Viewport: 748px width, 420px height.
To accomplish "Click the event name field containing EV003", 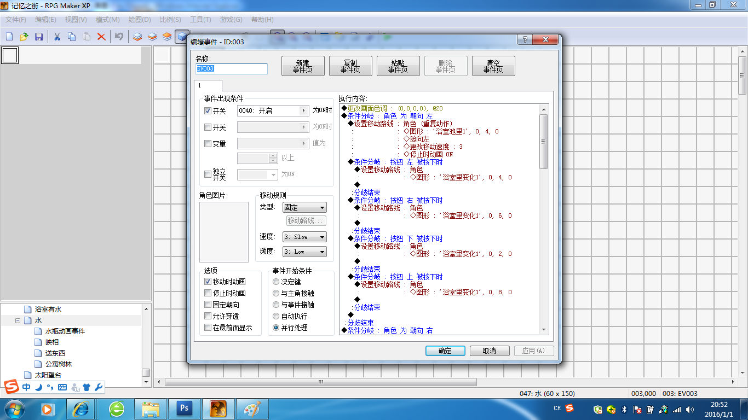I will click(x=232, y=69).
